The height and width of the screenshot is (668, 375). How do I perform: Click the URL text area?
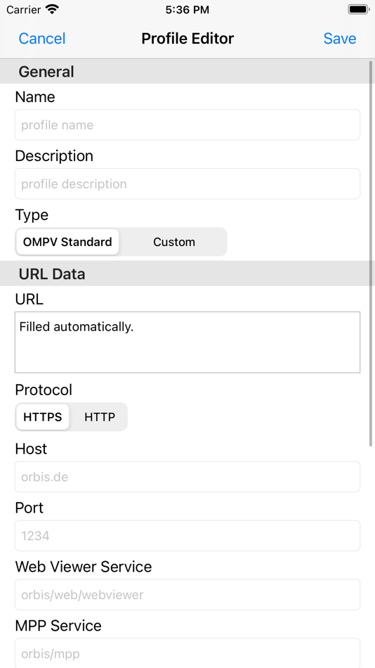coord(187,342)
